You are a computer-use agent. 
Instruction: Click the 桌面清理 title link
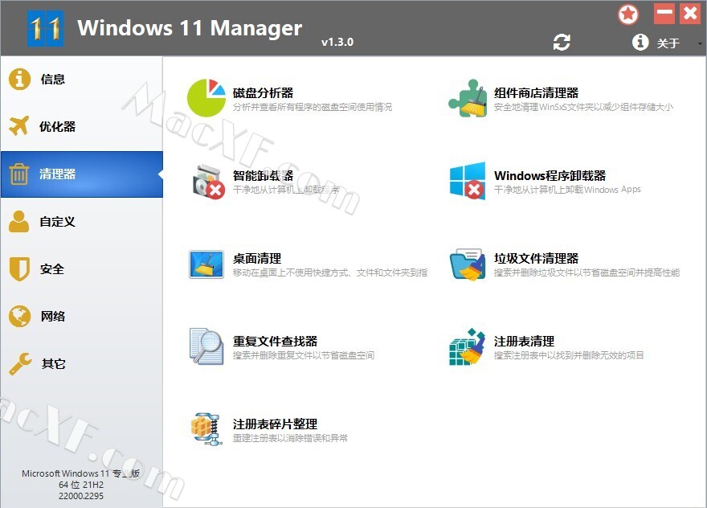coord(257,259)
